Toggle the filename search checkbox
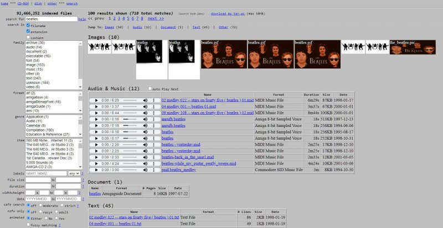This screenshot has width=443, height=228. (x=28, y=25)
